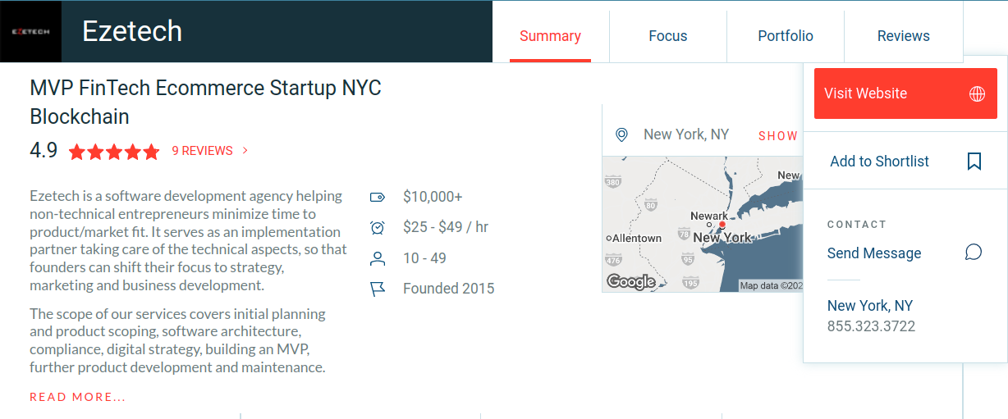This screenshot has width=1008, height=419.
Task: Click the speech bubble message icon
Action: (x=974, y=253)
